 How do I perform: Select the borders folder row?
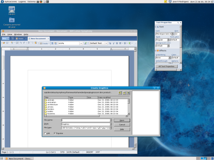tap(86, 109)
